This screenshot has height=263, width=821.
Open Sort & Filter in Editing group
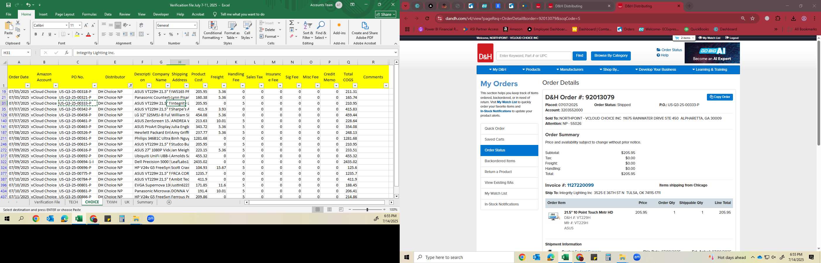coord(308,30)
